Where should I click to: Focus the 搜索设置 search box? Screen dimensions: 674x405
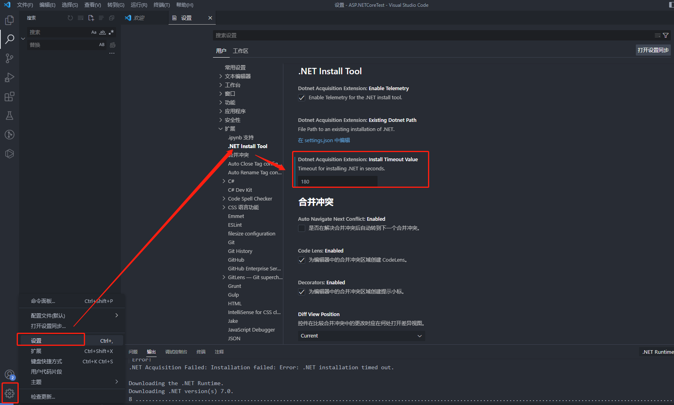[433, 35]
